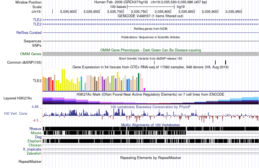Click the OMIM Gene Phenotypes green title

pos(151,50)
